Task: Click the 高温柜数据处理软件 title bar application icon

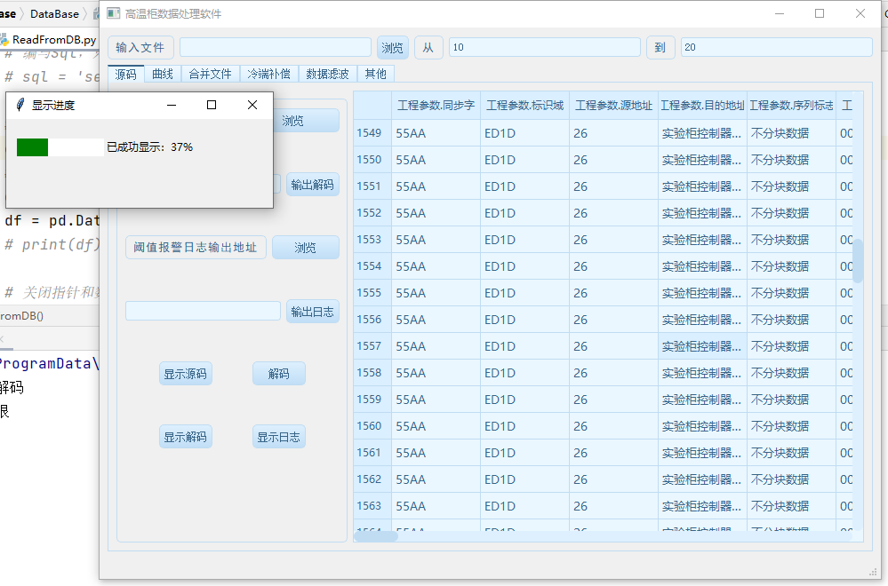Action: (x=113, y=13)
